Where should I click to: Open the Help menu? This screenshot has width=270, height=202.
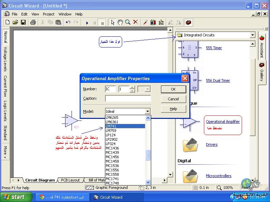[79, 14]
